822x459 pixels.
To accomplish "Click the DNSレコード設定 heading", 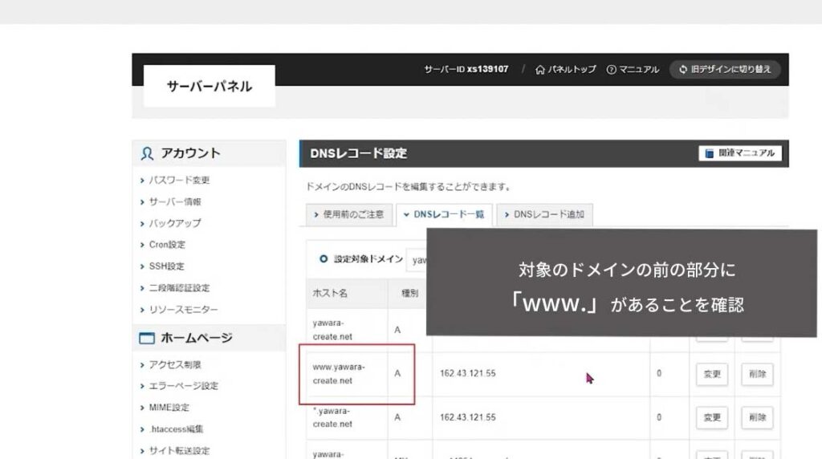I will [359, 153].
